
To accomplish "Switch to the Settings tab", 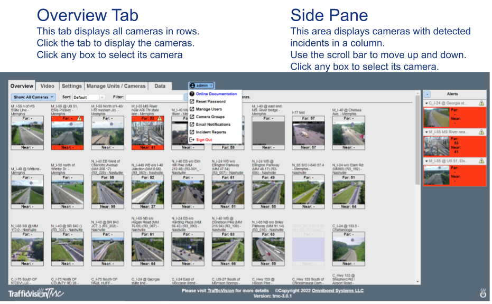I will coord(71,86).
